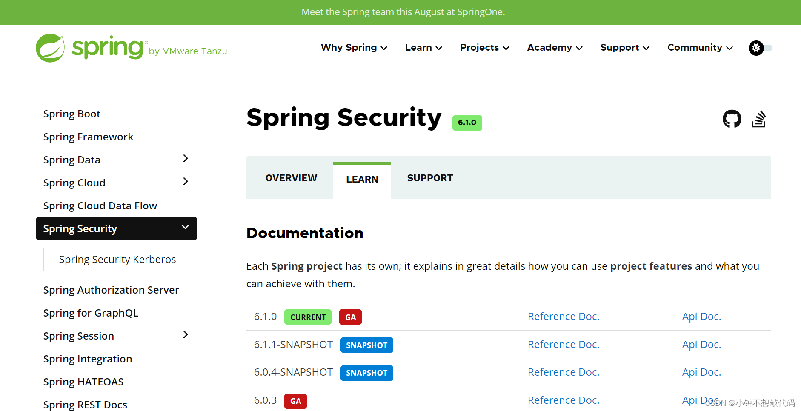This screenshot has height=411, width=801.
Task: Collapse the Spring Security sidebar section
Action: [x=185, y=227]
